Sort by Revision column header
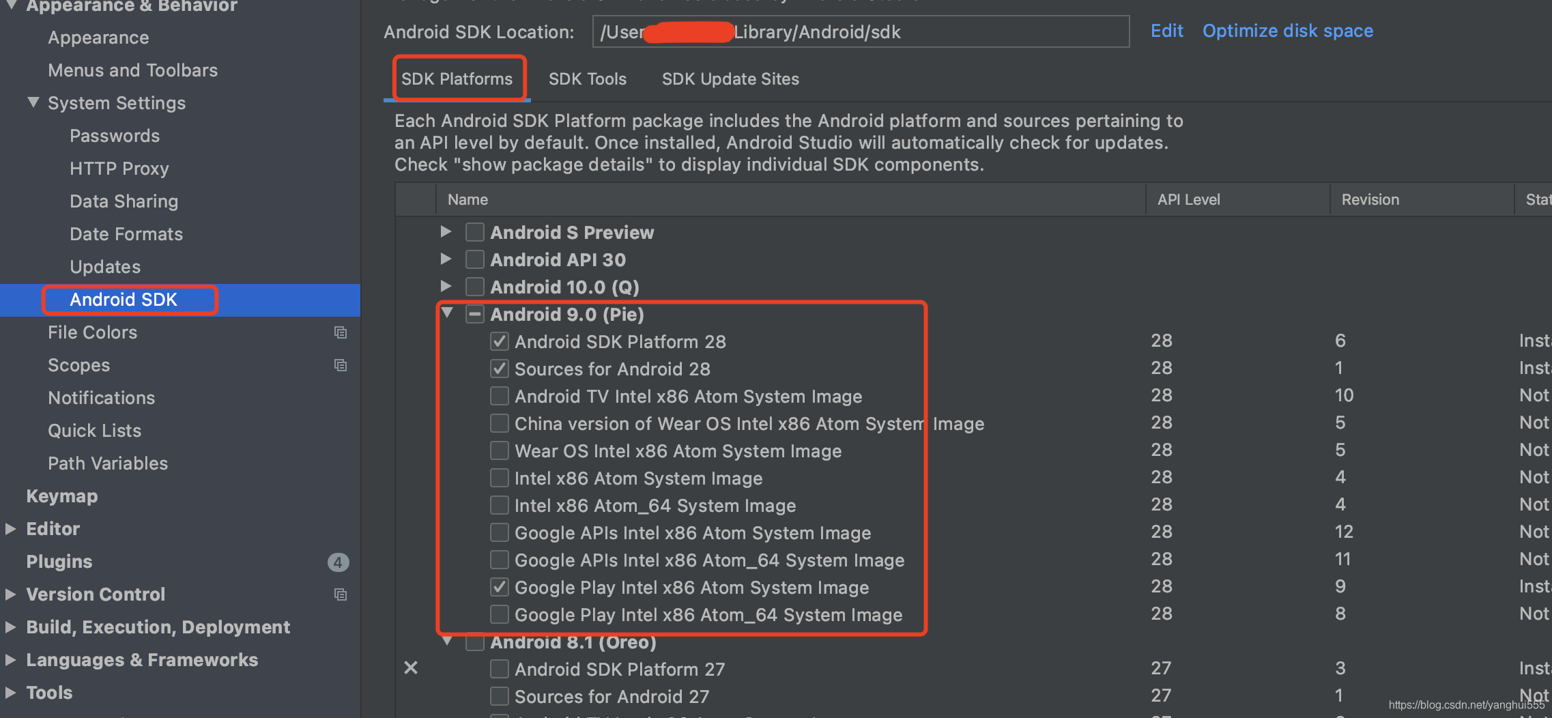1552x718 pixels. click(1422, 199)
